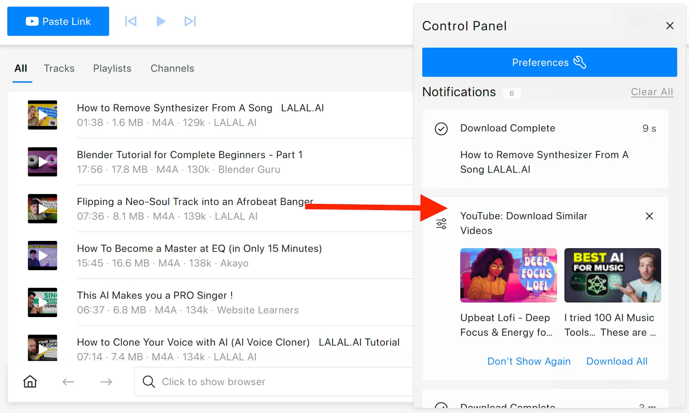Select the All tab

point(21,68)
